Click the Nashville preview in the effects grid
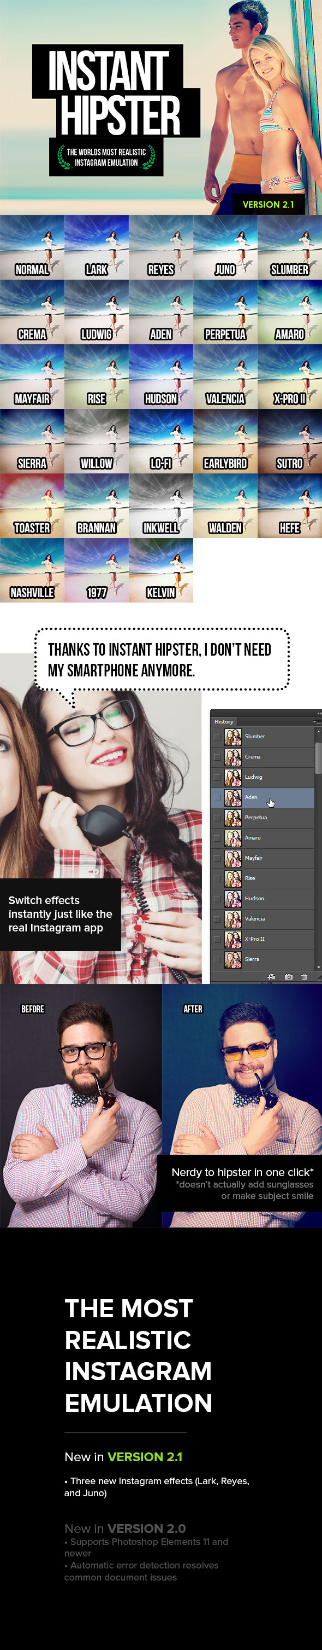This screenshot has height=1650, width=322. 32,571
